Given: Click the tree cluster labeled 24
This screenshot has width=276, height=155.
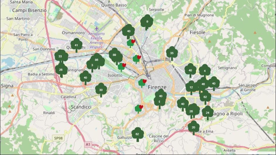Looking at the screenshot, I should coord(208,113).
